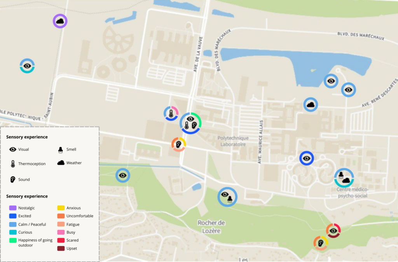Viewport: 398px width, 262px height.
Task: Select the Anxious yellow color swatch
Action: click(61, 208)
